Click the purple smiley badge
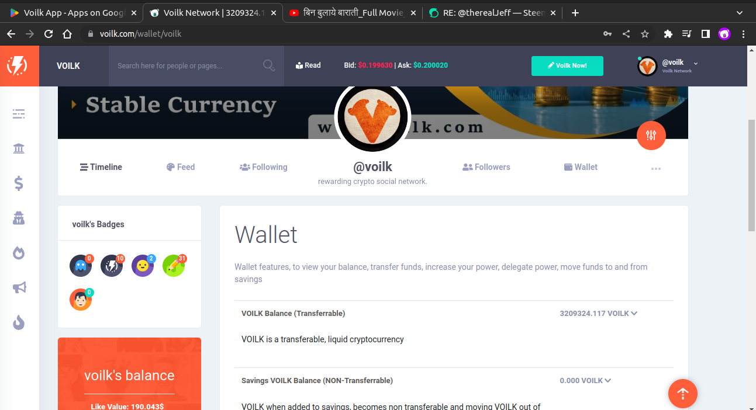 coord(143,266)
